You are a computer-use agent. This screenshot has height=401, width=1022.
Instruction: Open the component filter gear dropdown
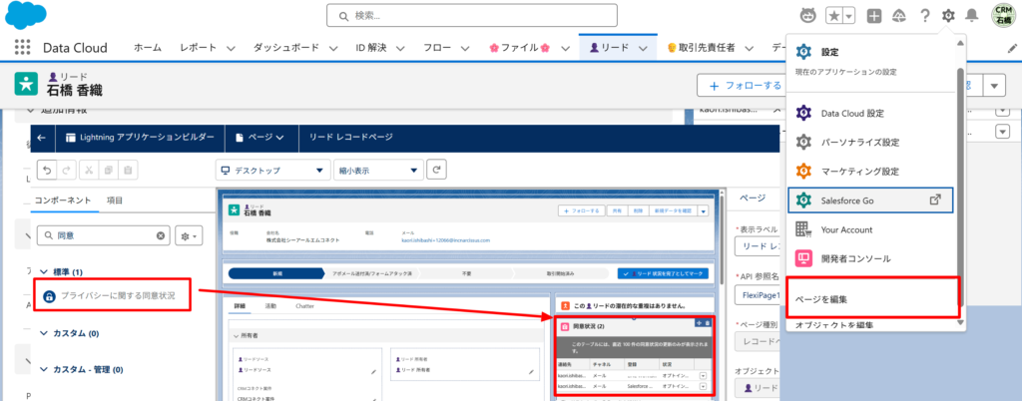point(189,235)
